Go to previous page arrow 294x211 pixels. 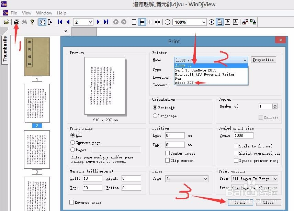[x=68, y=22]
